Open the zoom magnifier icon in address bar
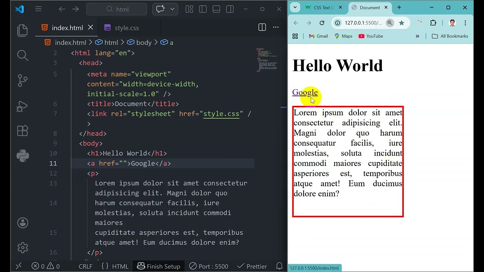 pos(389,23)
